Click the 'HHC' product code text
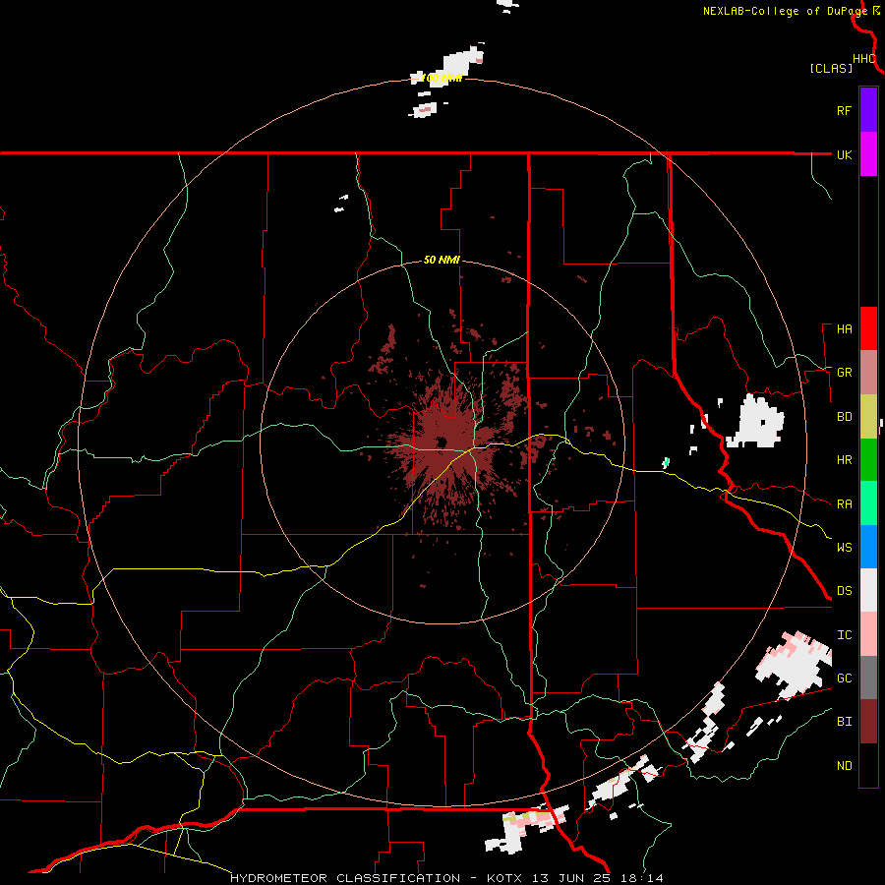This screenshot has height=885, width=885. point(863,59)
